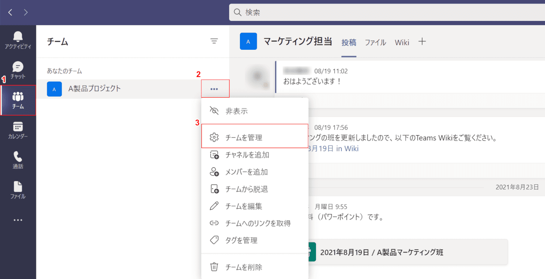Click the eye-slash icon beside 非表示

click(214, 111)
